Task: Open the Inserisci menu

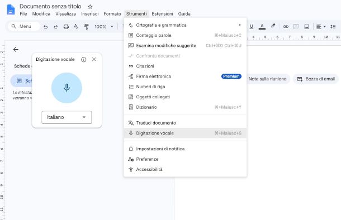Action: (90, 14)
